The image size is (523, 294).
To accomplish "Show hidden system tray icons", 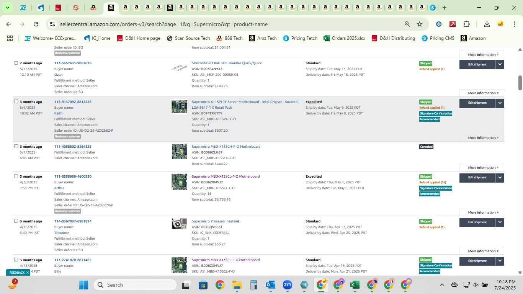I will pyautogui.click(x=442, y=285).
